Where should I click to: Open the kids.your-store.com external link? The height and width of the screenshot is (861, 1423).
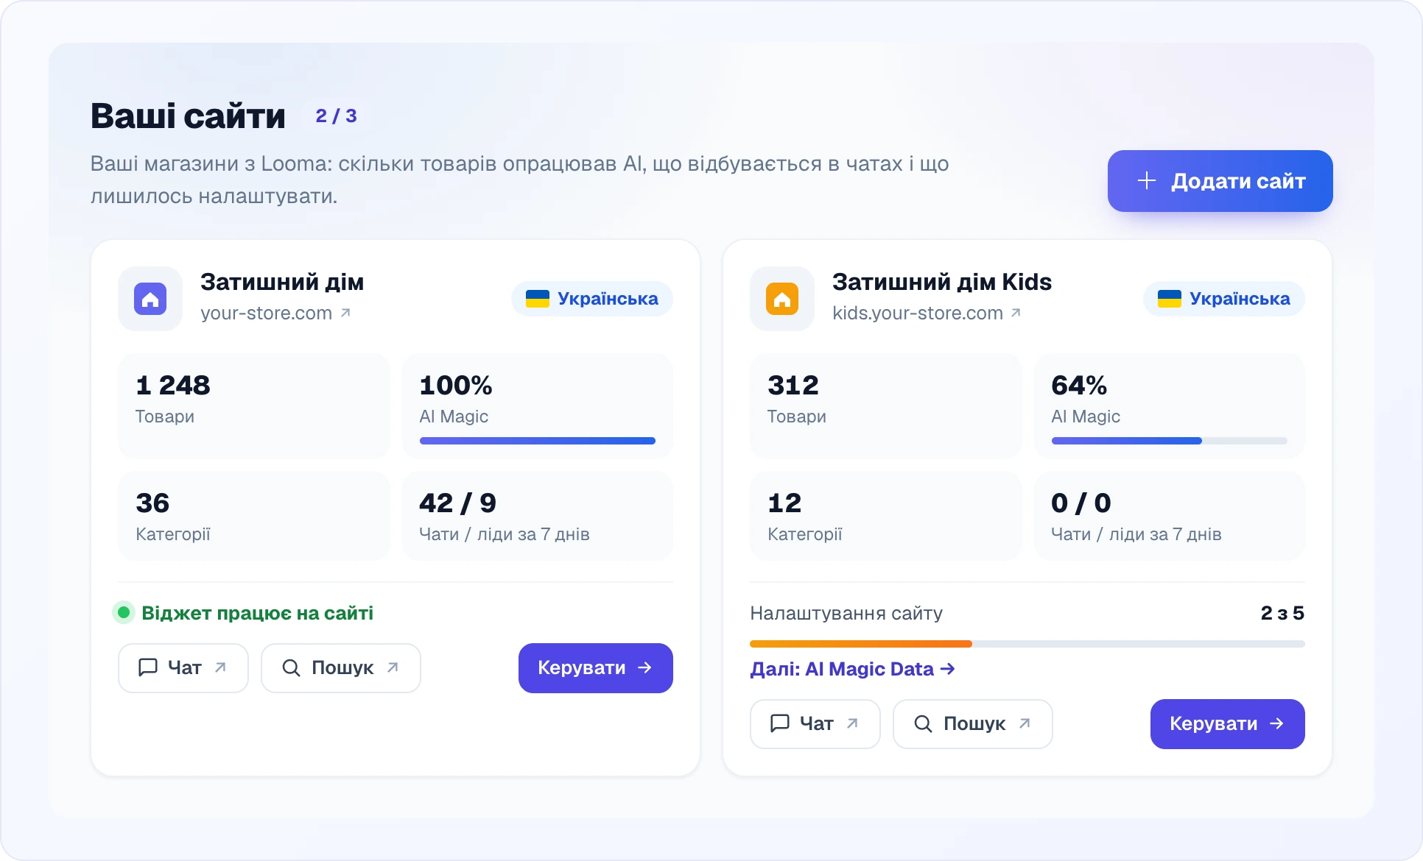(927, 313)
